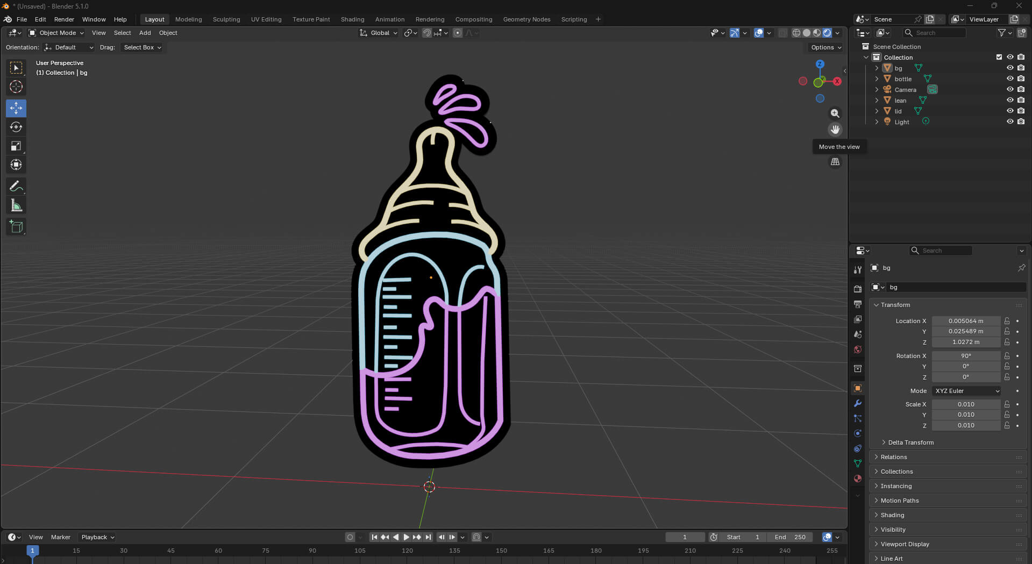Open the Modifiers properties tab
1032x564 pixels.
tap(858, 403)
